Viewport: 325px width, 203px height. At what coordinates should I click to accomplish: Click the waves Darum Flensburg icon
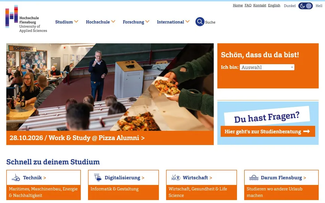point(254,178)
